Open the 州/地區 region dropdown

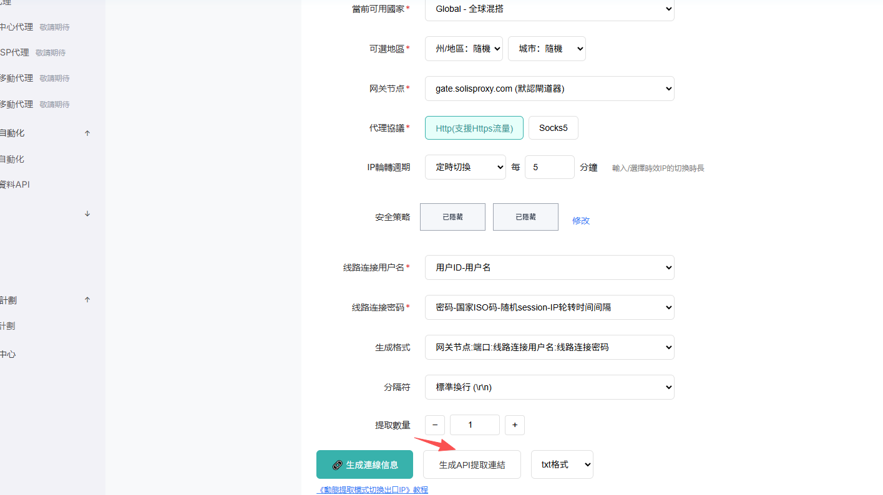[464, 49]
